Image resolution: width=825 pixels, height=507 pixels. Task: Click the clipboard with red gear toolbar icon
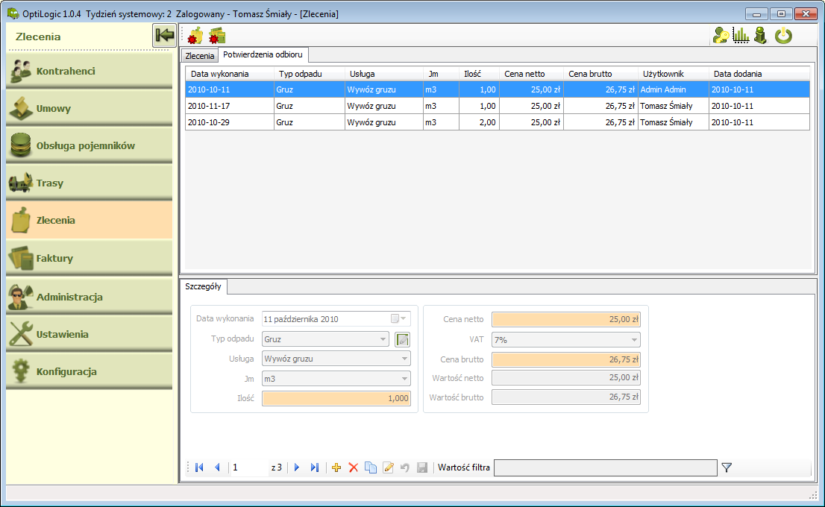(x=195, y=36)
